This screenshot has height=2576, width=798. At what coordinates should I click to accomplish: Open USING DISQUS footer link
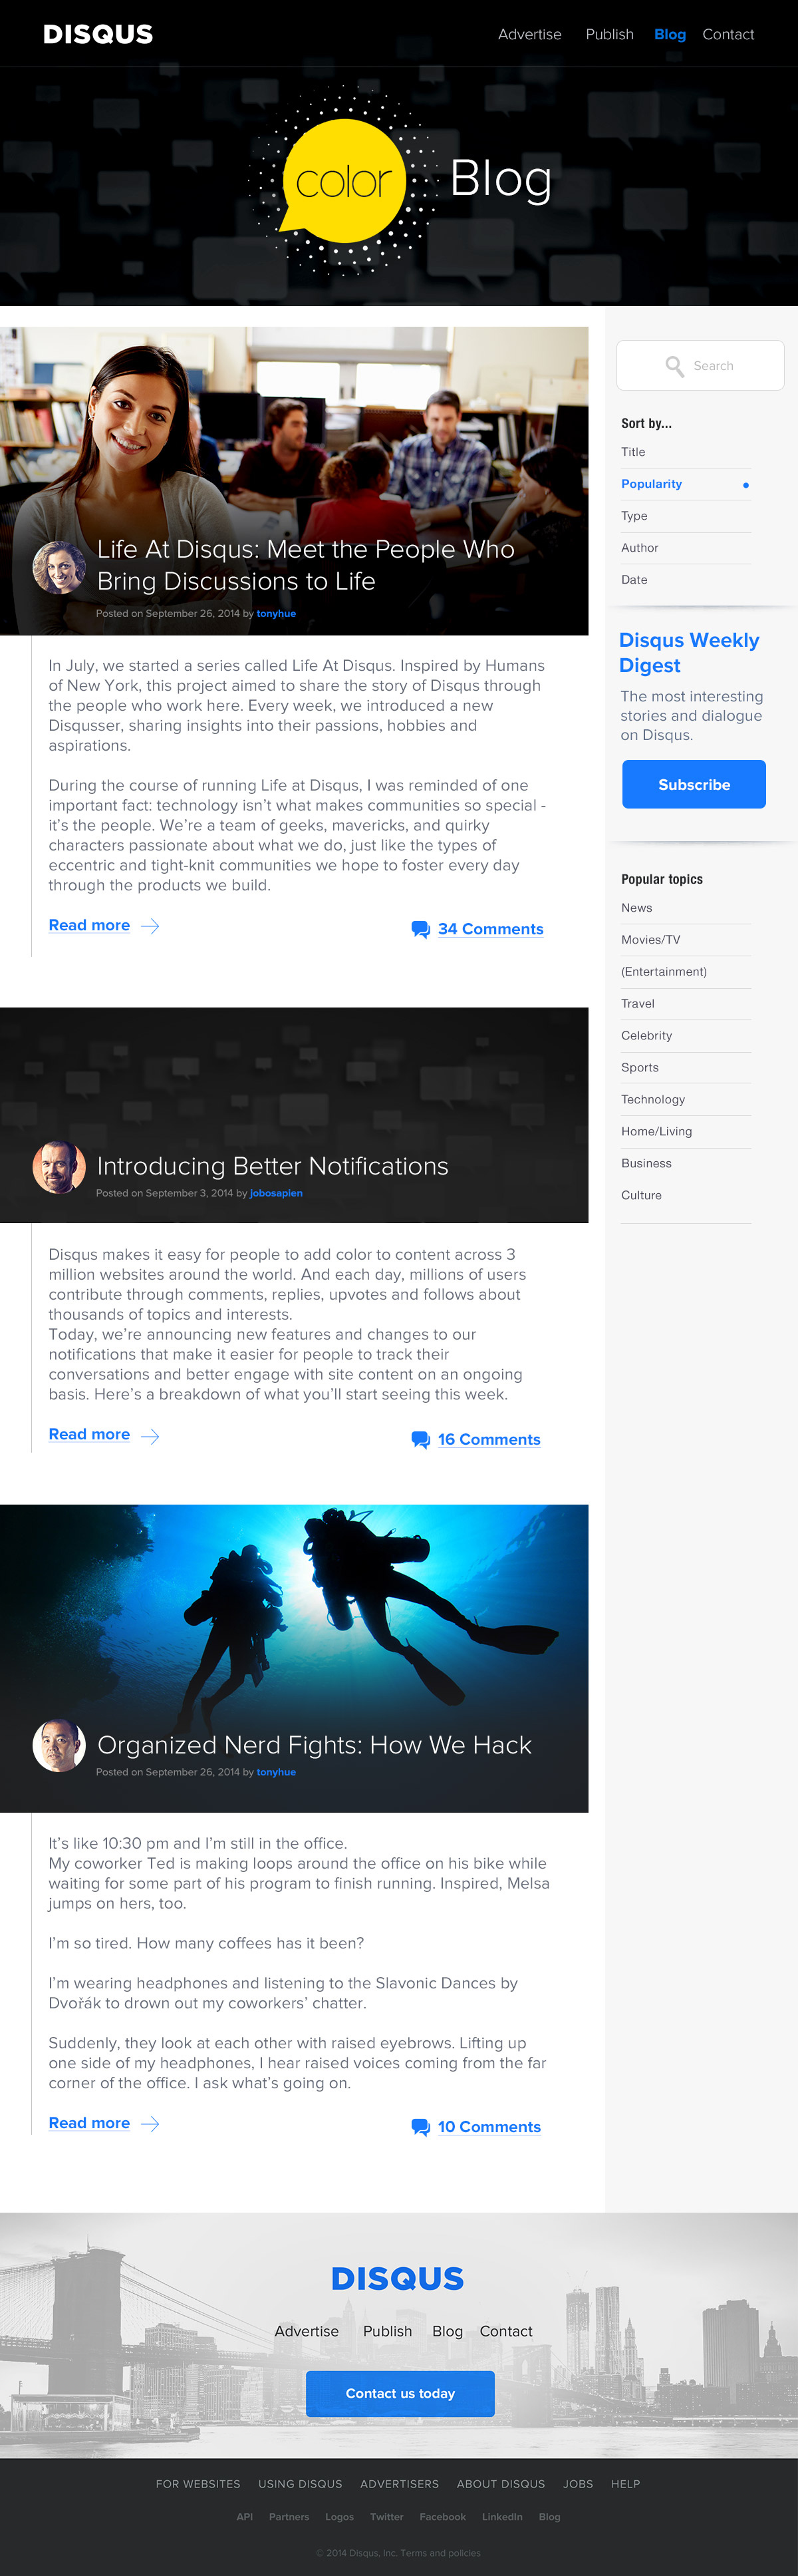click(301, 2484)
